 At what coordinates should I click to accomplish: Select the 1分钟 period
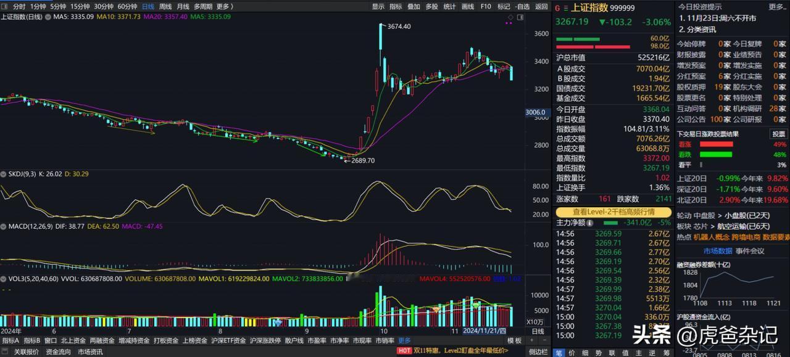coord(38,7)
